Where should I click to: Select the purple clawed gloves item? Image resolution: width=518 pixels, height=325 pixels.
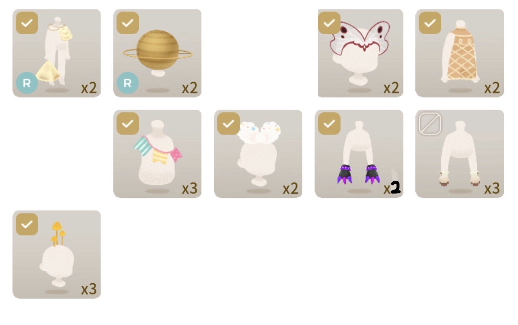359,154
